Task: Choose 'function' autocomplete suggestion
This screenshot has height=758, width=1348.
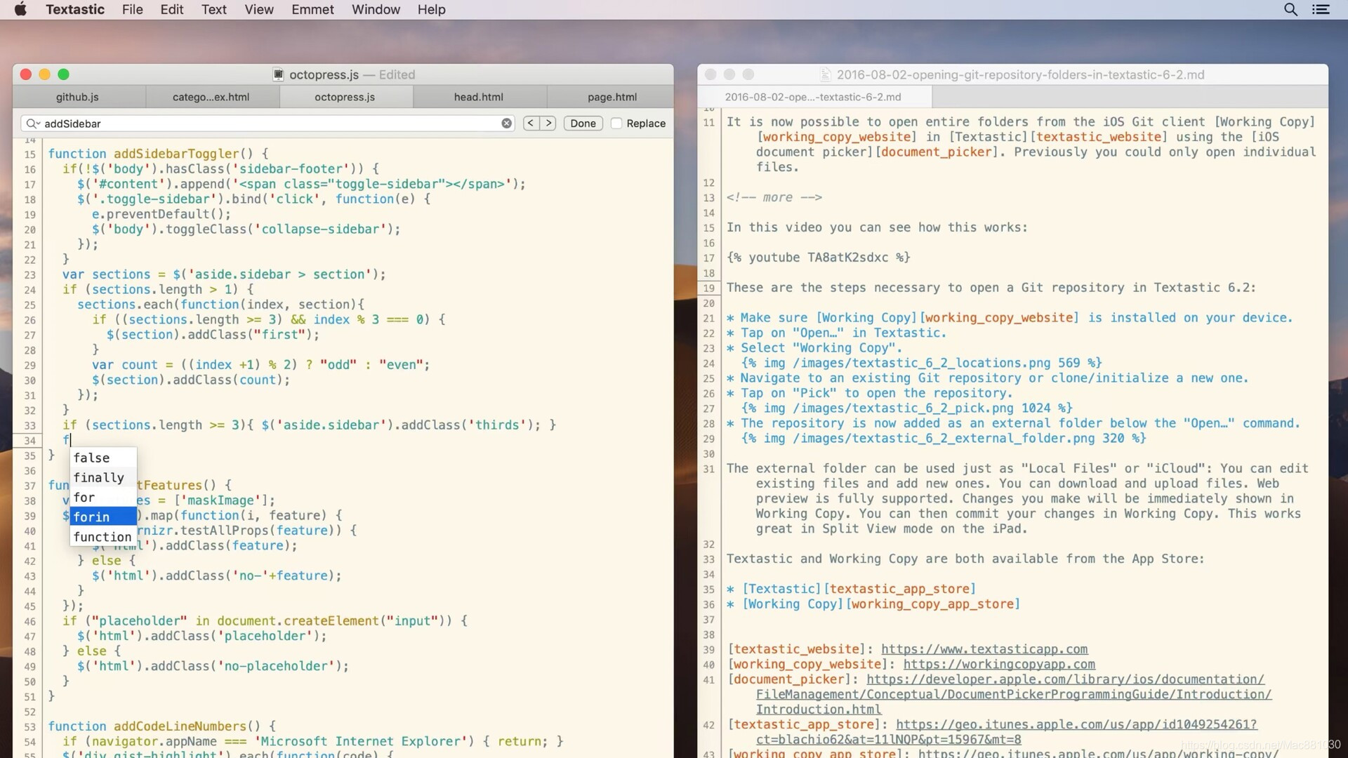Action: point(103,536)
